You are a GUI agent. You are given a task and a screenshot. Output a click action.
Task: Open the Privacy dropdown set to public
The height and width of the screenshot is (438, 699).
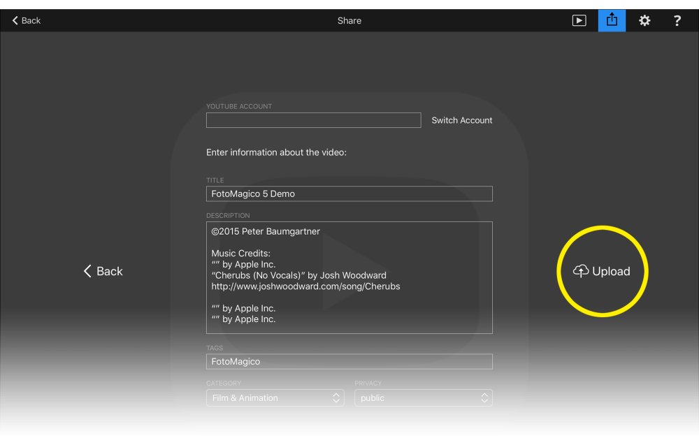(423, 398)
